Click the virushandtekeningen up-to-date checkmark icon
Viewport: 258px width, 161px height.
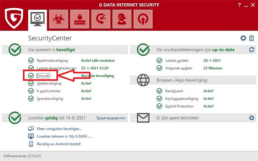coord(143,50)
